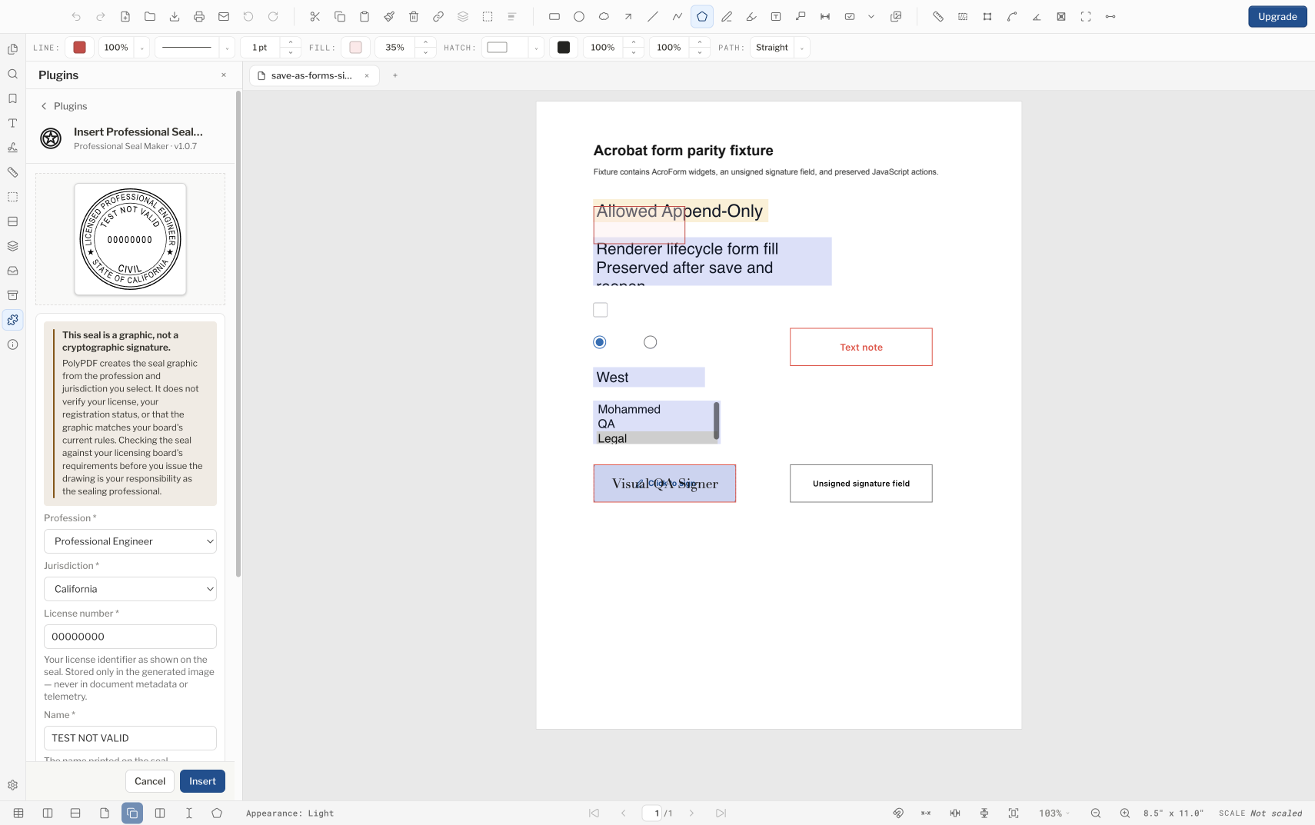Click the Upgrade button
The width and height of the screenshot is (1315, 825).
pyautogui.click(x=1277, y=16)
